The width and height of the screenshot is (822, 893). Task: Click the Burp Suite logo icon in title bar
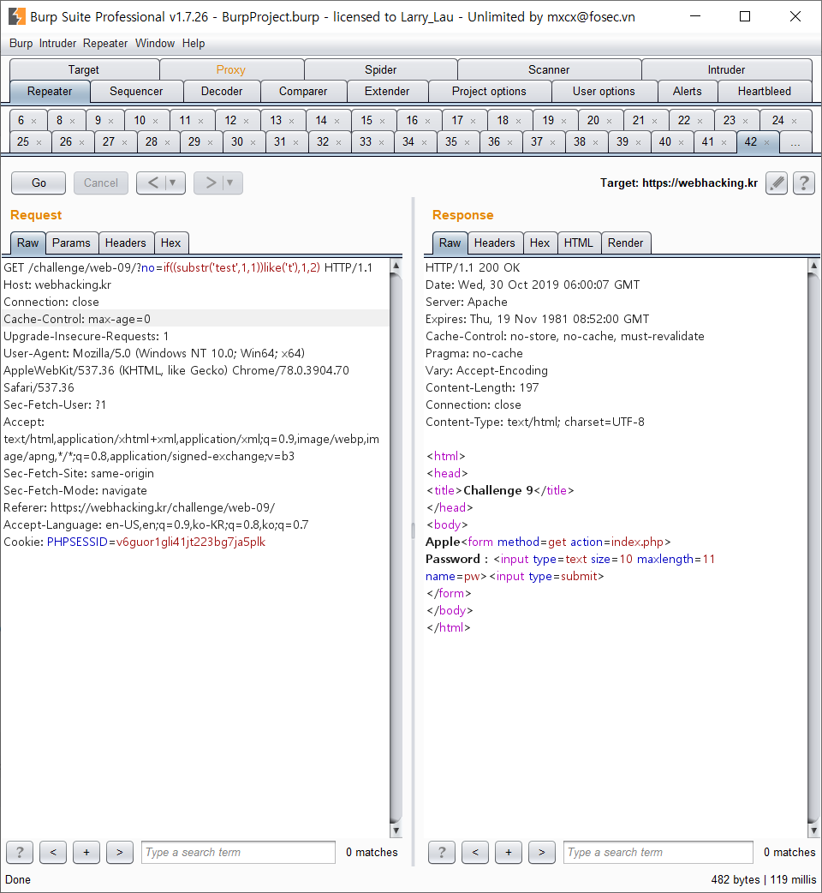[x=17, y=16]
